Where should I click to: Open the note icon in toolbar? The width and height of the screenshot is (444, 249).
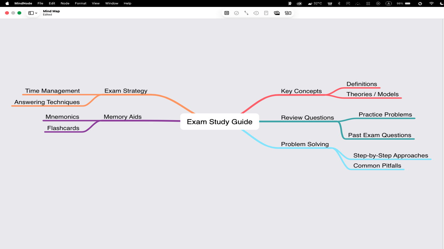pos(266,13)
